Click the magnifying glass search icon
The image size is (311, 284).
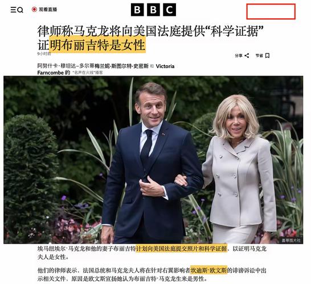(21, 10)
